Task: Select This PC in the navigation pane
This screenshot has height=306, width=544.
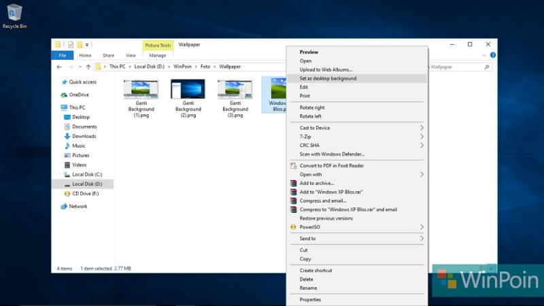Action: 73,107
